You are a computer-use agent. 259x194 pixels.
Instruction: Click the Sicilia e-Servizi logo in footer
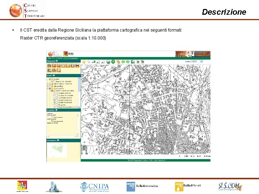pyautogui.click(x=188, y=186)
